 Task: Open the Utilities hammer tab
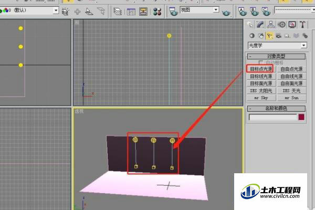pyautogui.click(x=302, y=25)
